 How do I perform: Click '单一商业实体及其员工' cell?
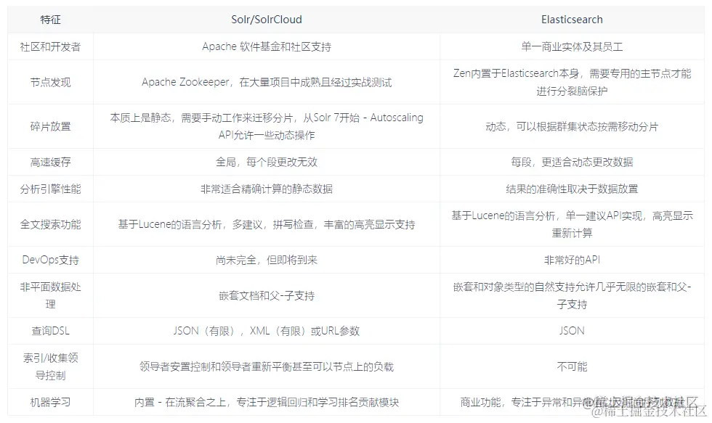pos(572,46)
